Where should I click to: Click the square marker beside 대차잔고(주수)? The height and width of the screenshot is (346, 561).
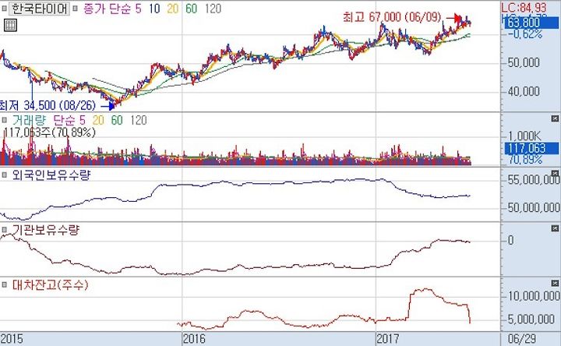pyautogui.click(x=5, y=284)
